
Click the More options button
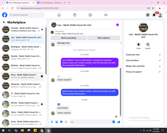(x=104, y=38)
